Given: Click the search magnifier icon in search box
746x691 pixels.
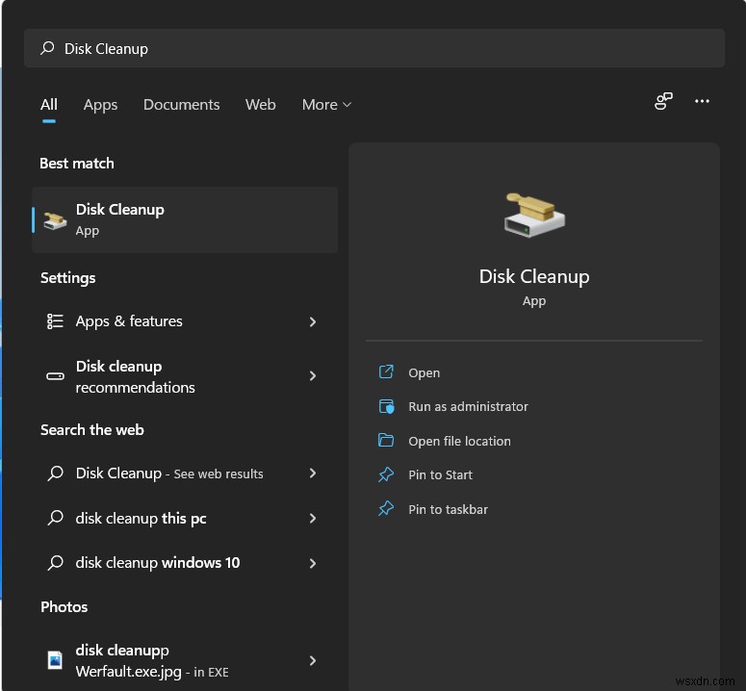Looking at the screenshot, I should (x=47, y=48).
